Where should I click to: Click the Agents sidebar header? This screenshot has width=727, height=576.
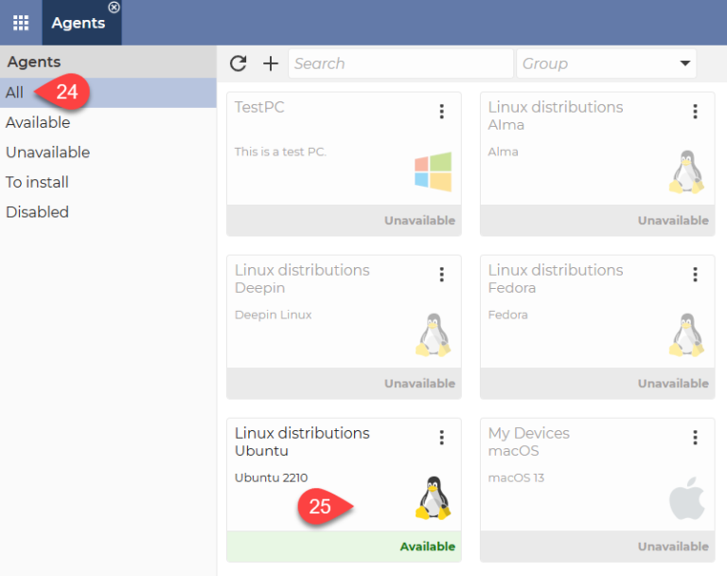(108, 62)
